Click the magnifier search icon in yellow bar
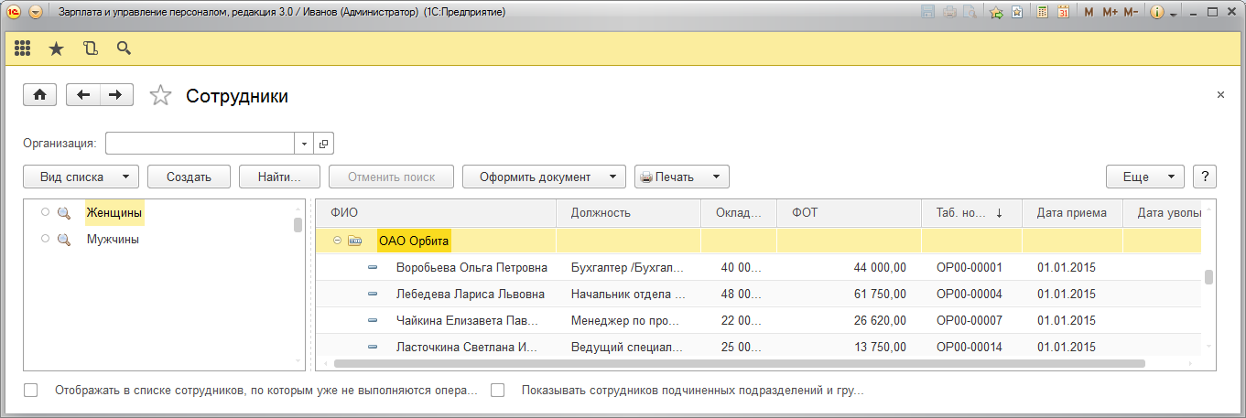This screenshot has height=418, width=1246. 124,48
